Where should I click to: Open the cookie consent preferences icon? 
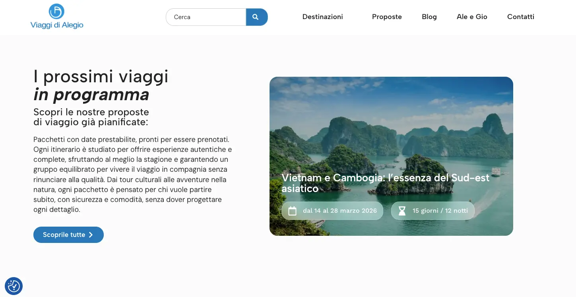14,286
